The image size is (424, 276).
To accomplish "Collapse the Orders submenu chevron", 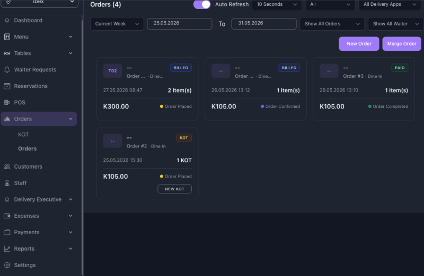I will (70, 119).
